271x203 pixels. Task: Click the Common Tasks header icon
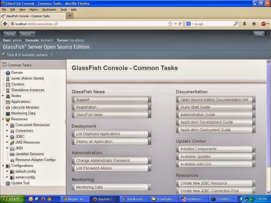(4, 64)
